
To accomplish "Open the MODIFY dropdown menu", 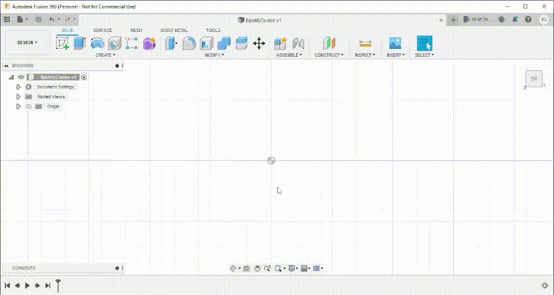I will pos(214,55).
